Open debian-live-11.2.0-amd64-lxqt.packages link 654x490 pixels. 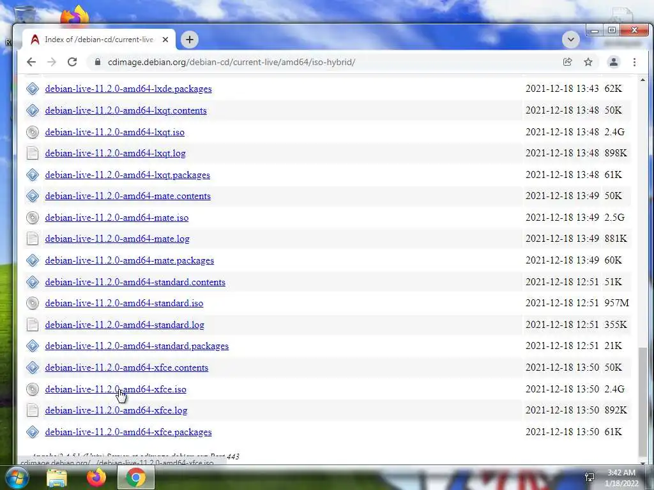click(x=128, y=175)
